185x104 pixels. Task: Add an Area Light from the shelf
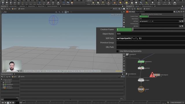click(x=103, y=3)
